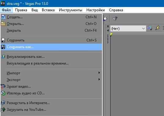Close the panel with small X
This screenshot has height=116, width=164.
click(108, 26)
